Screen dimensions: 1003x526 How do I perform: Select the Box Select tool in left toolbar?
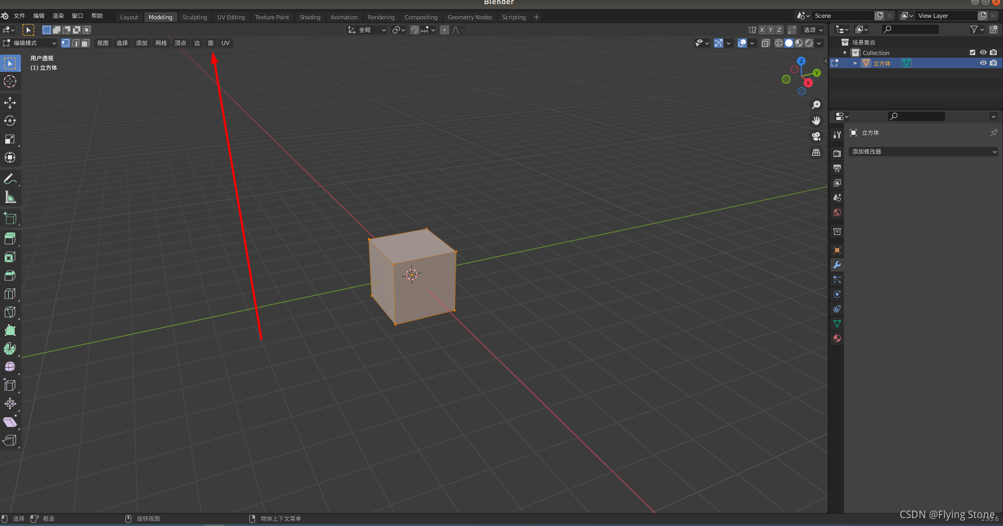click(10, 63)
